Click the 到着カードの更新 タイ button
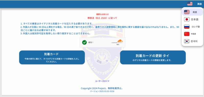The width and height of the screenshot is (204, 97). [x=153, y=57]
